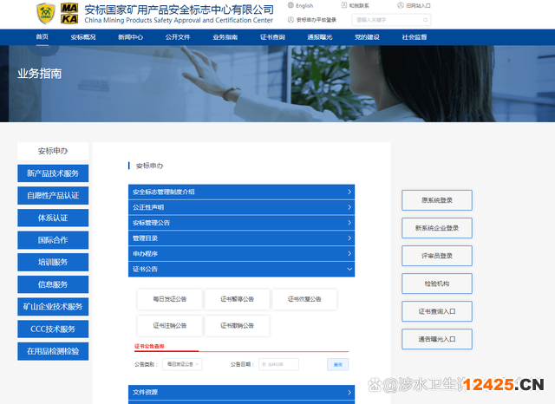Click the 每日发证公告 button
555x404 pixels.
(169, 299)
